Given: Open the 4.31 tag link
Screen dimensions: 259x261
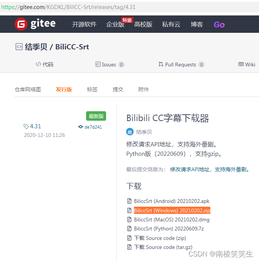Looking at the screenshot, I should (35, 126).
